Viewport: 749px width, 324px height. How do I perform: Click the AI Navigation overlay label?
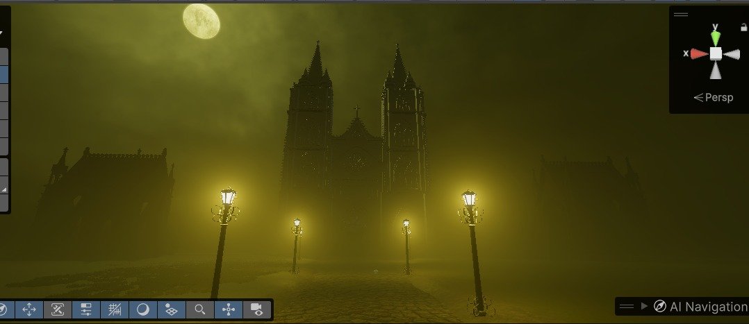709,307
